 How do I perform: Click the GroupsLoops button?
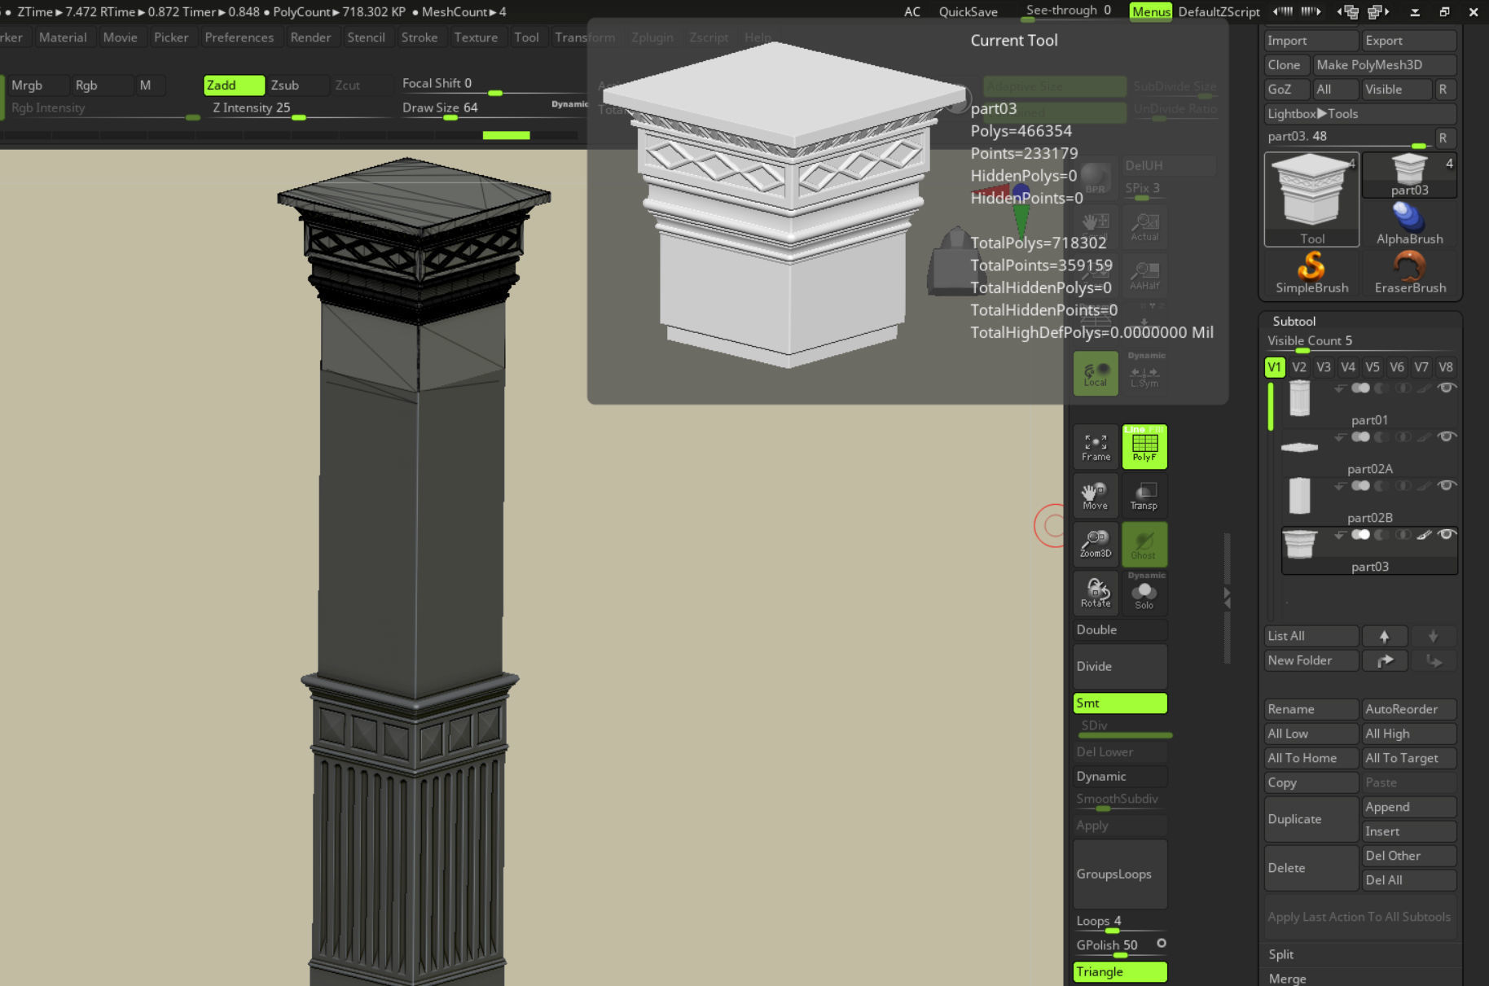pos(1120,874)
